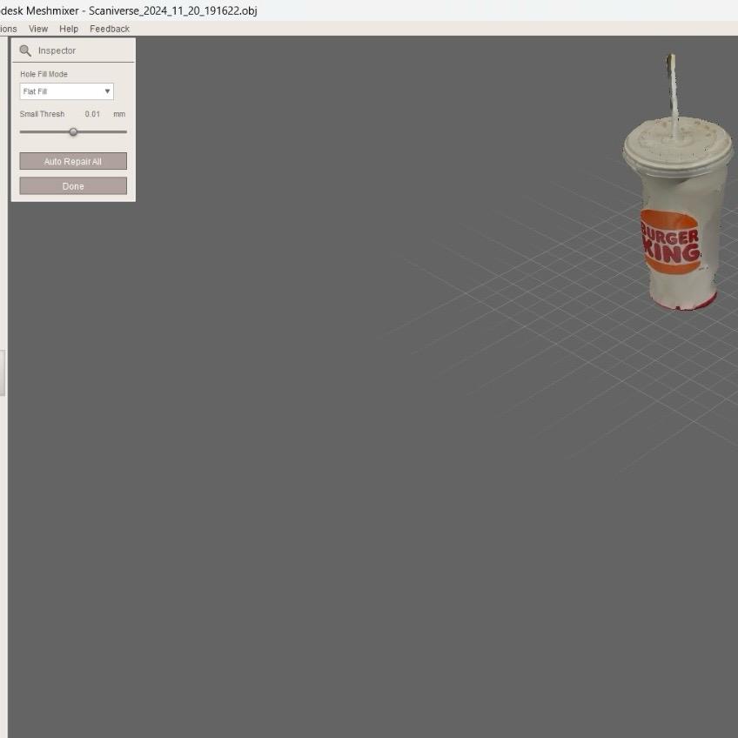Click the mm unit label

[x=119, y=114]
